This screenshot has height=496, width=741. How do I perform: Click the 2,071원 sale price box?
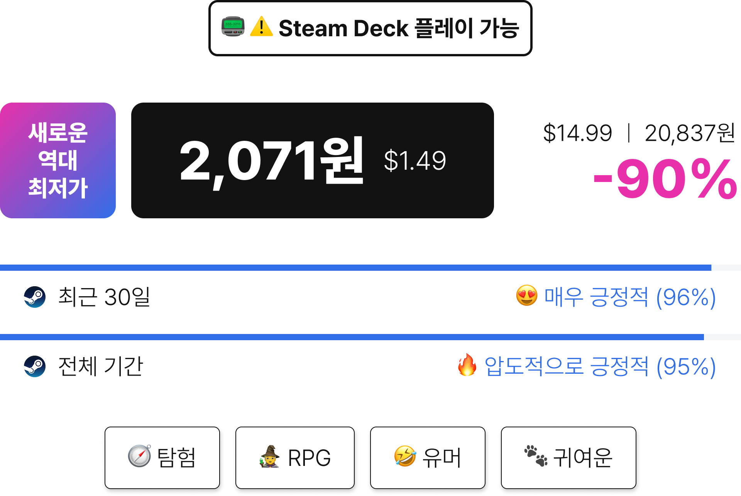(x=313, y=160)
